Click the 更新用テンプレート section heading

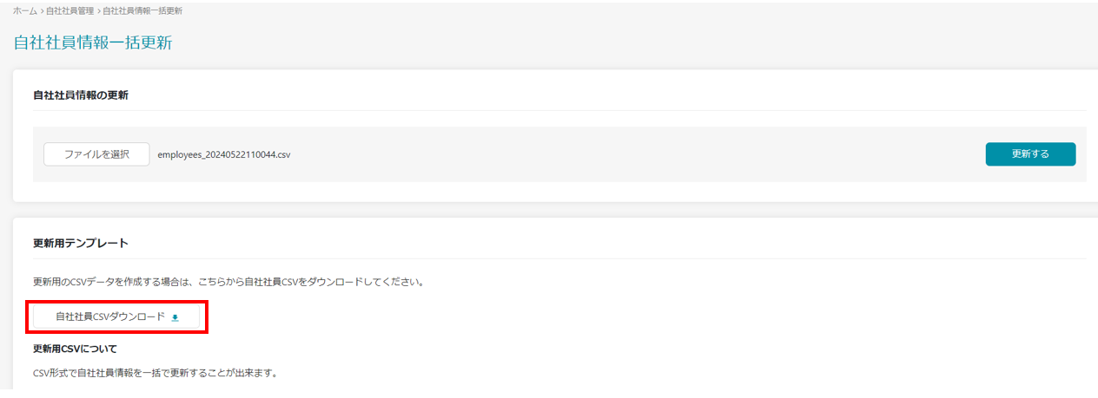click(x=81, y=244)
